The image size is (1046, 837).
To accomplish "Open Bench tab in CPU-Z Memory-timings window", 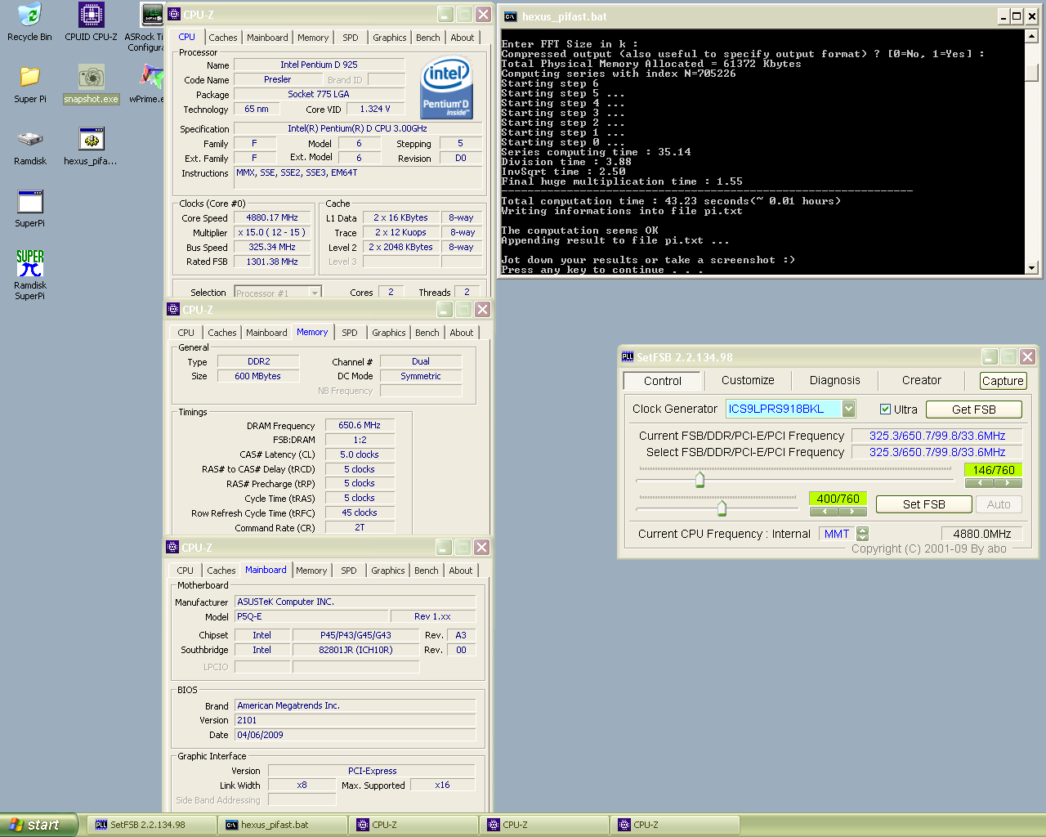I will tap(427, 333).
